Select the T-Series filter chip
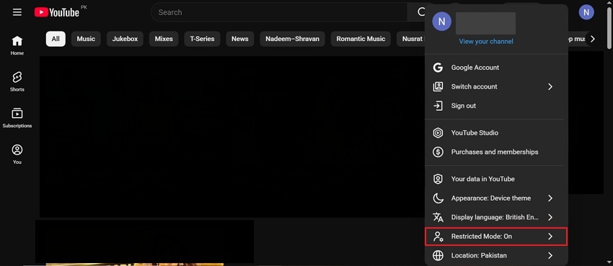Screen dimensions: 613x266 (x=202, y=39)
